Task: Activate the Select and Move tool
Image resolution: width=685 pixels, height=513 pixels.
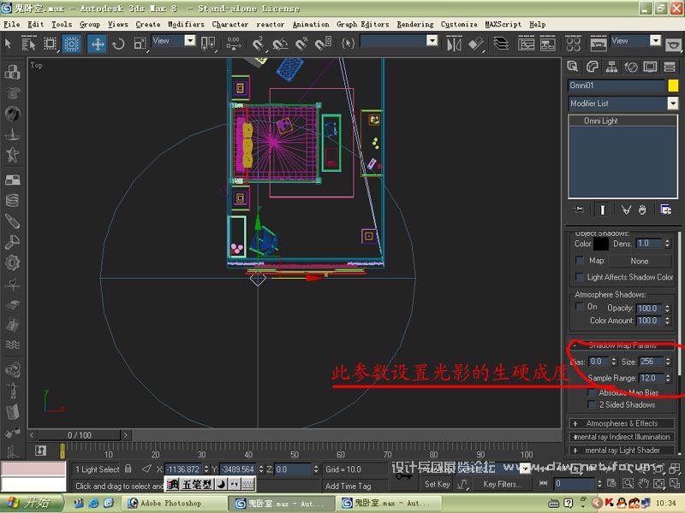Action: [97, 44]
